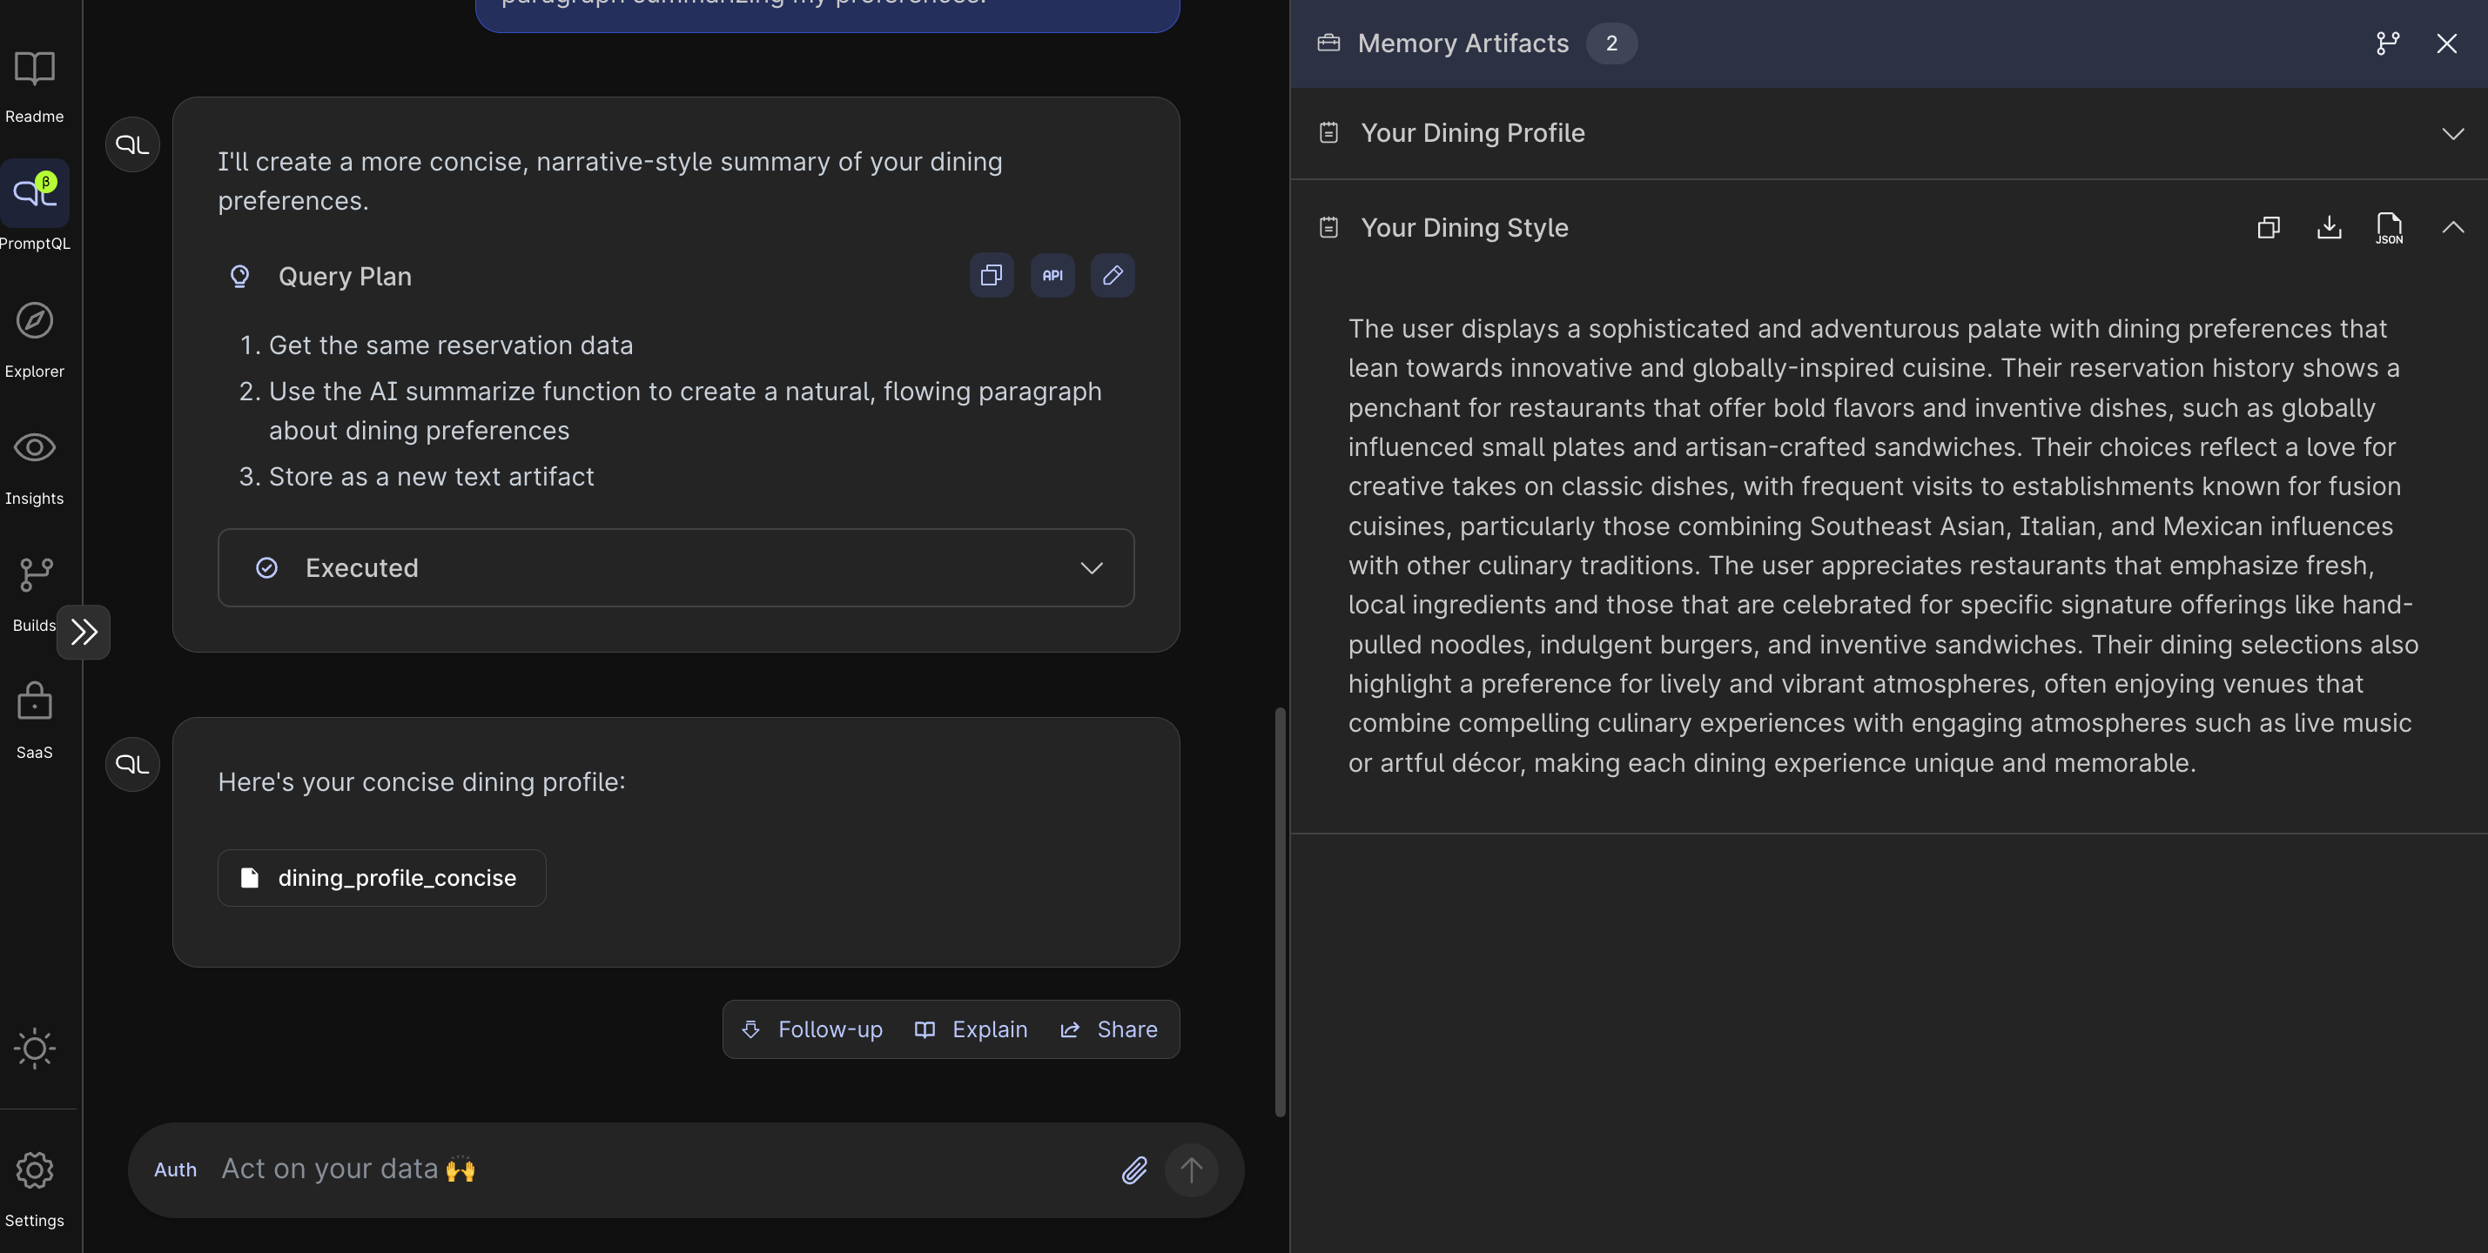Screen dimensions: 2488x1253
Task: Click the API button in Query Plan
Action: click(x=1052, y=276)
